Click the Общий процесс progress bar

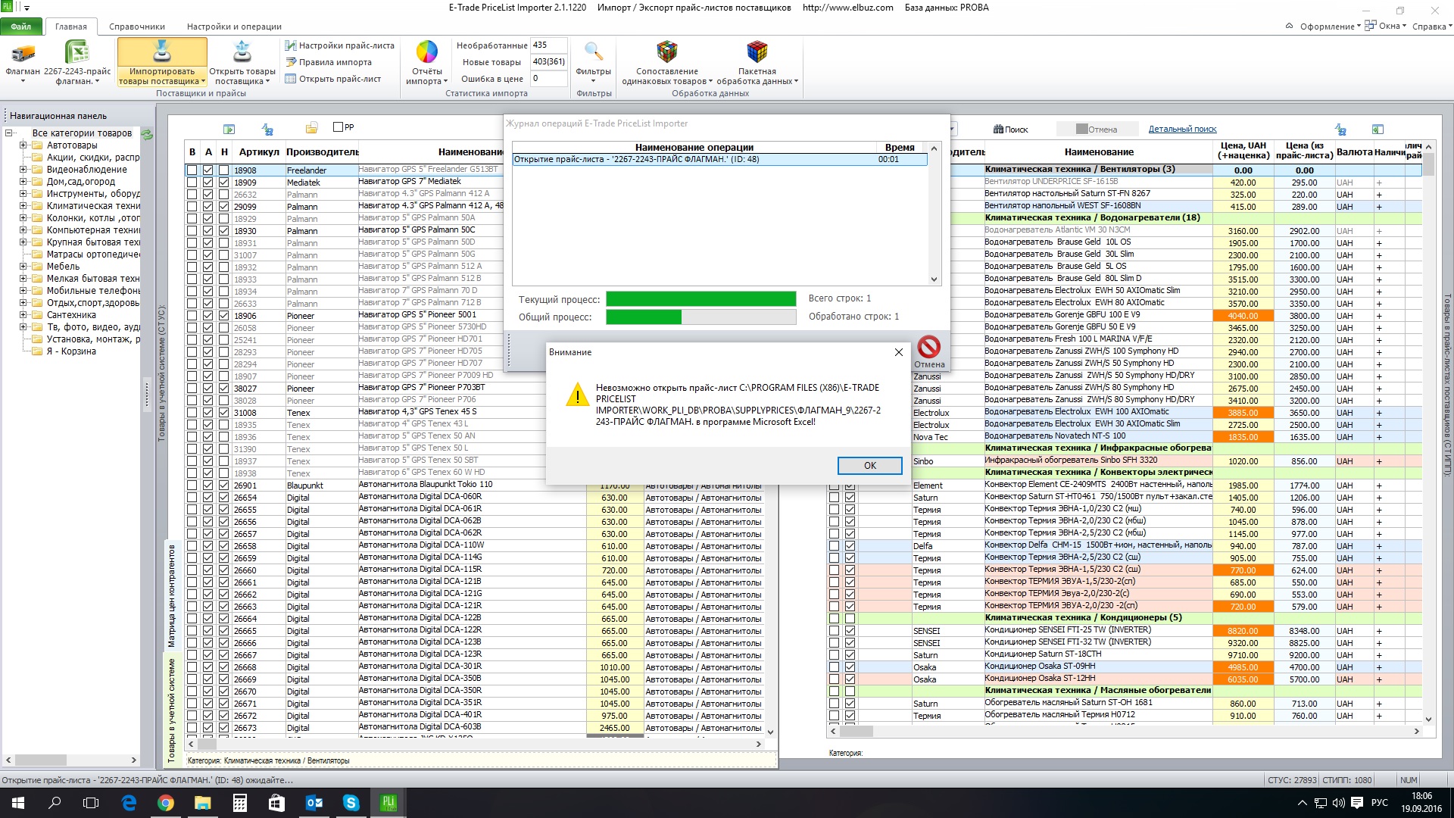click(x=700, y=317)
